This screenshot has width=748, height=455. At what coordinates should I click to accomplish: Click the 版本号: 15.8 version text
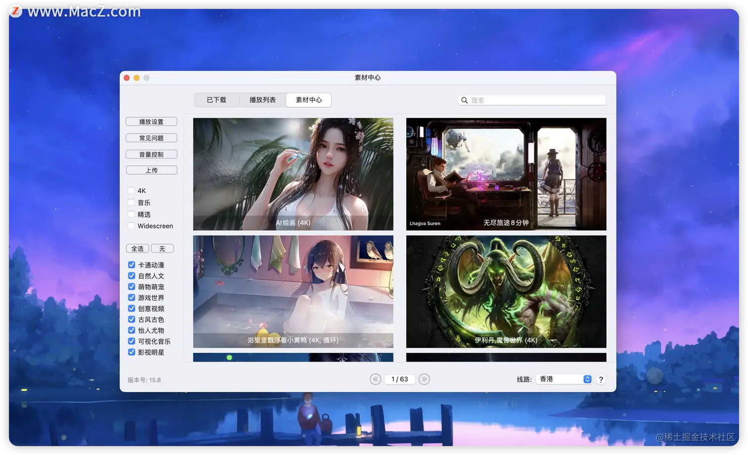point(144,380)
